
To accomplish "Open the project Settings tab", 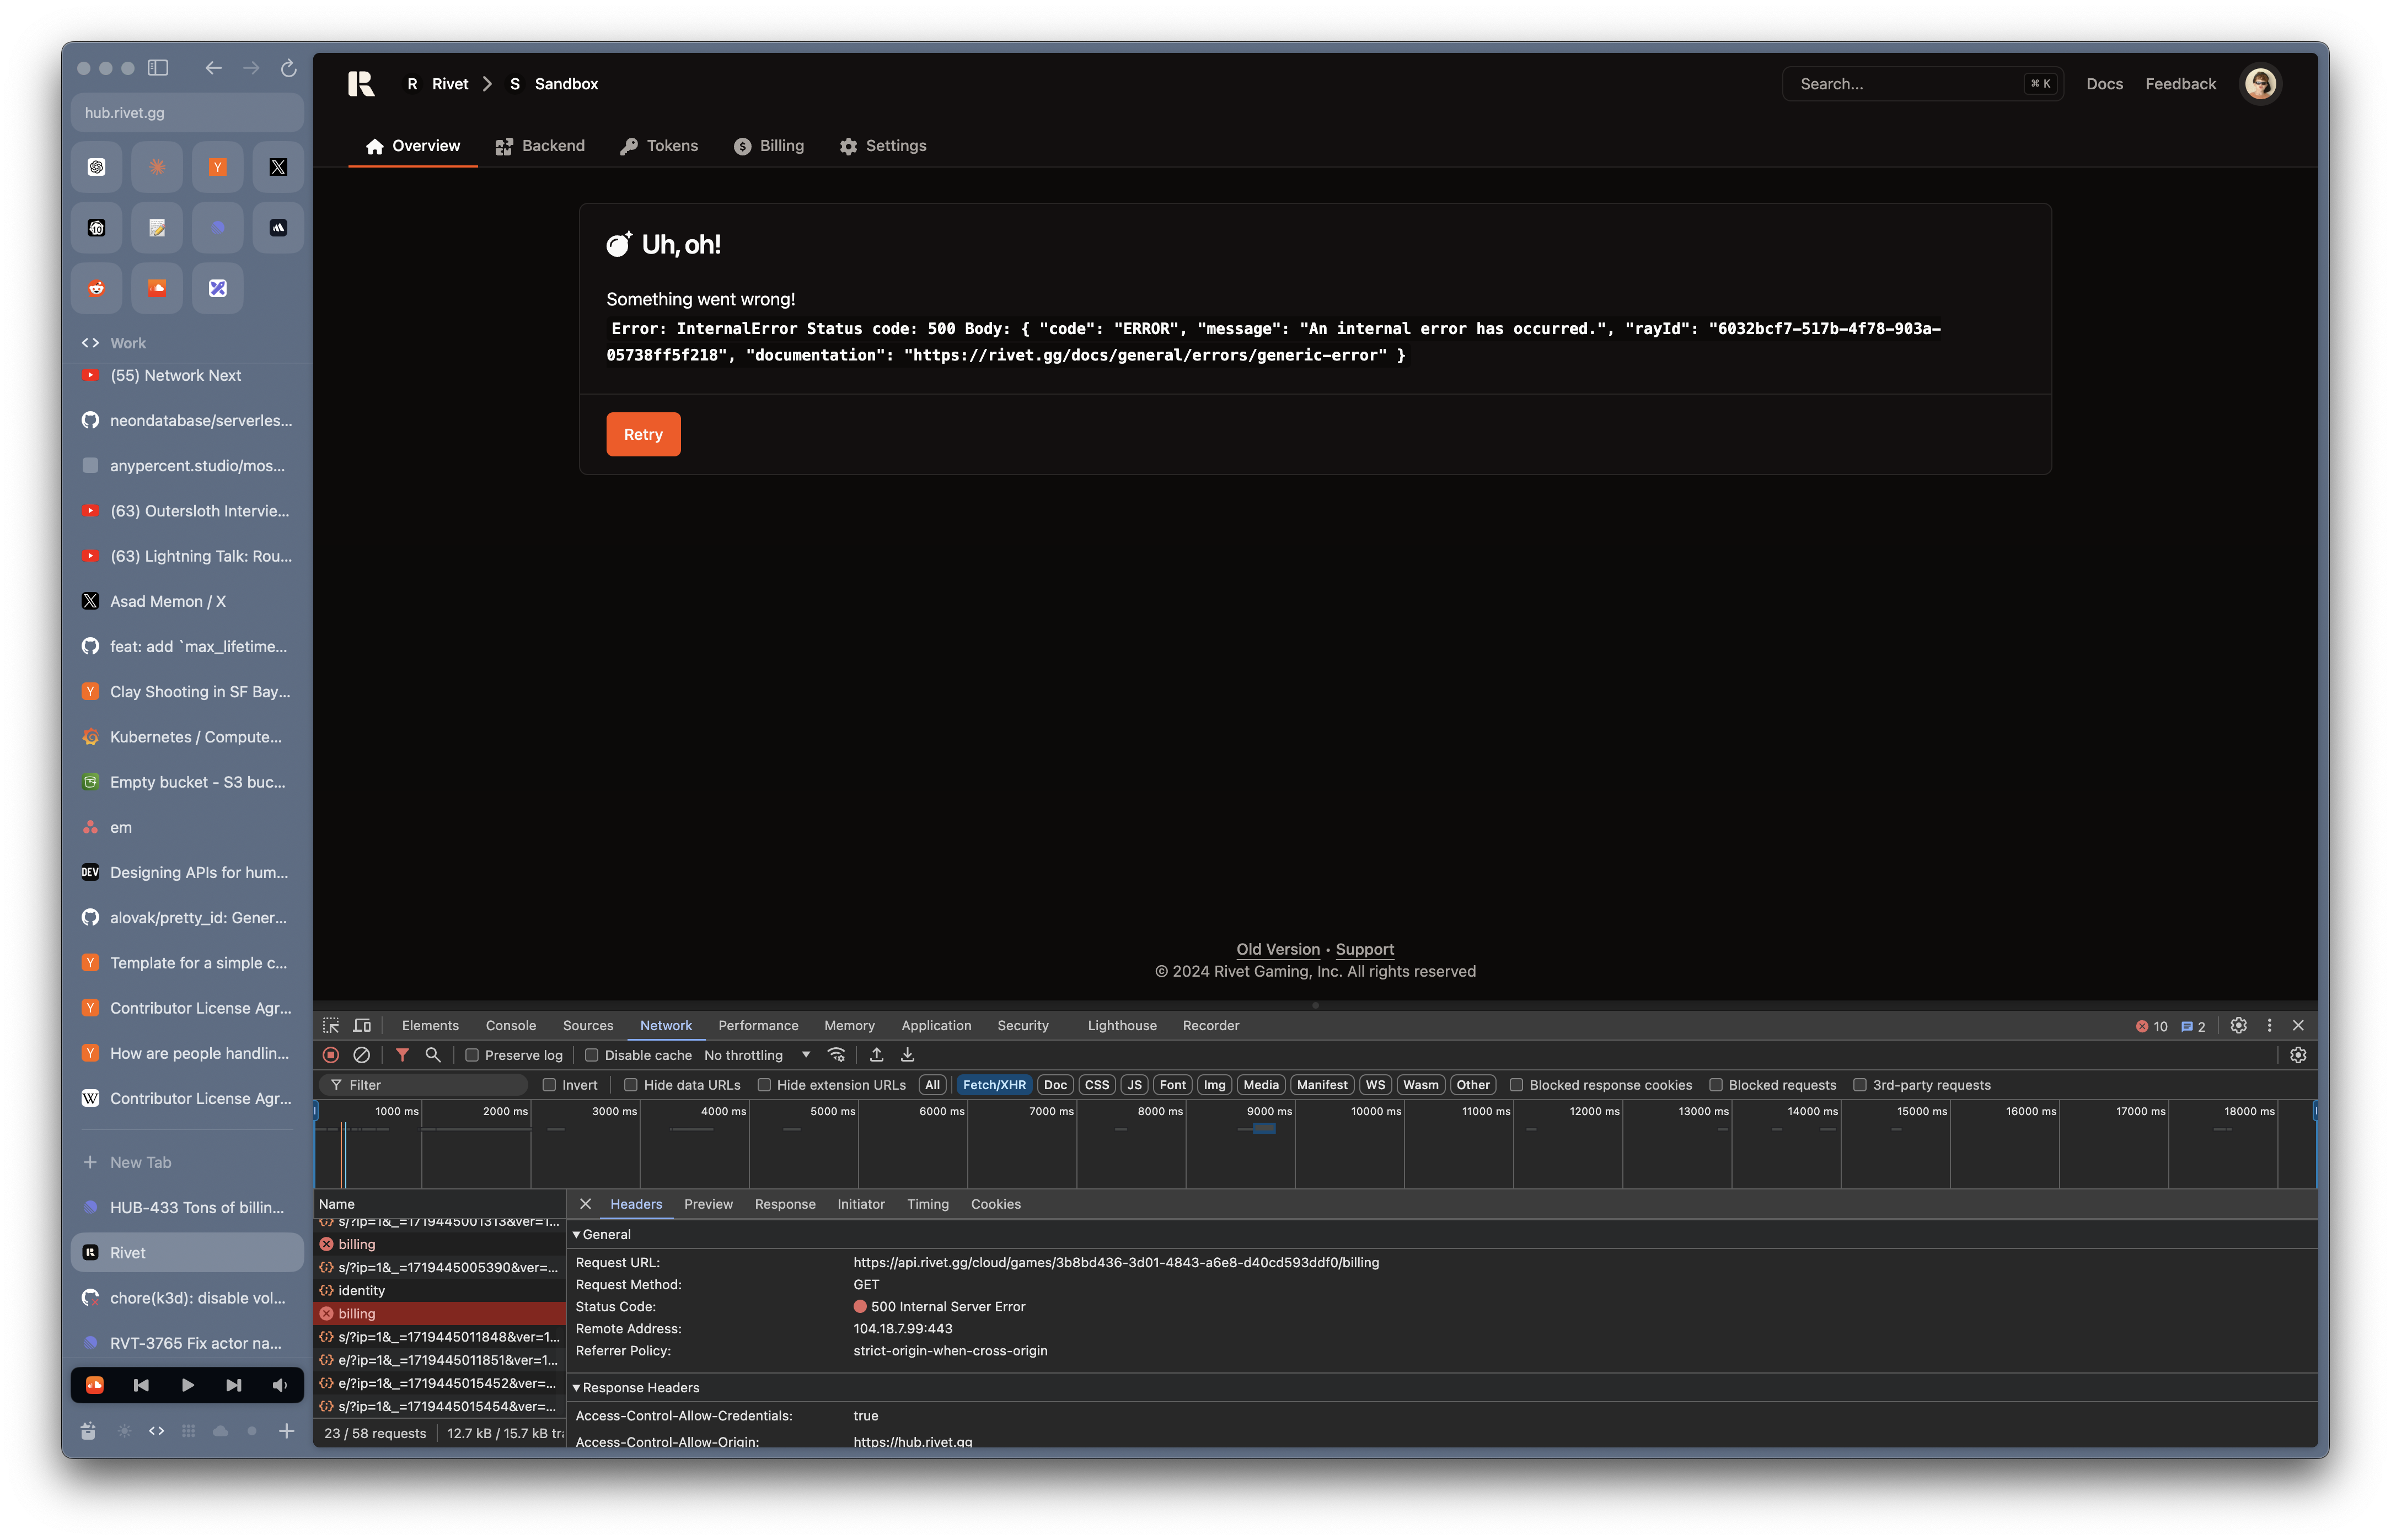I will coord(883,146).
